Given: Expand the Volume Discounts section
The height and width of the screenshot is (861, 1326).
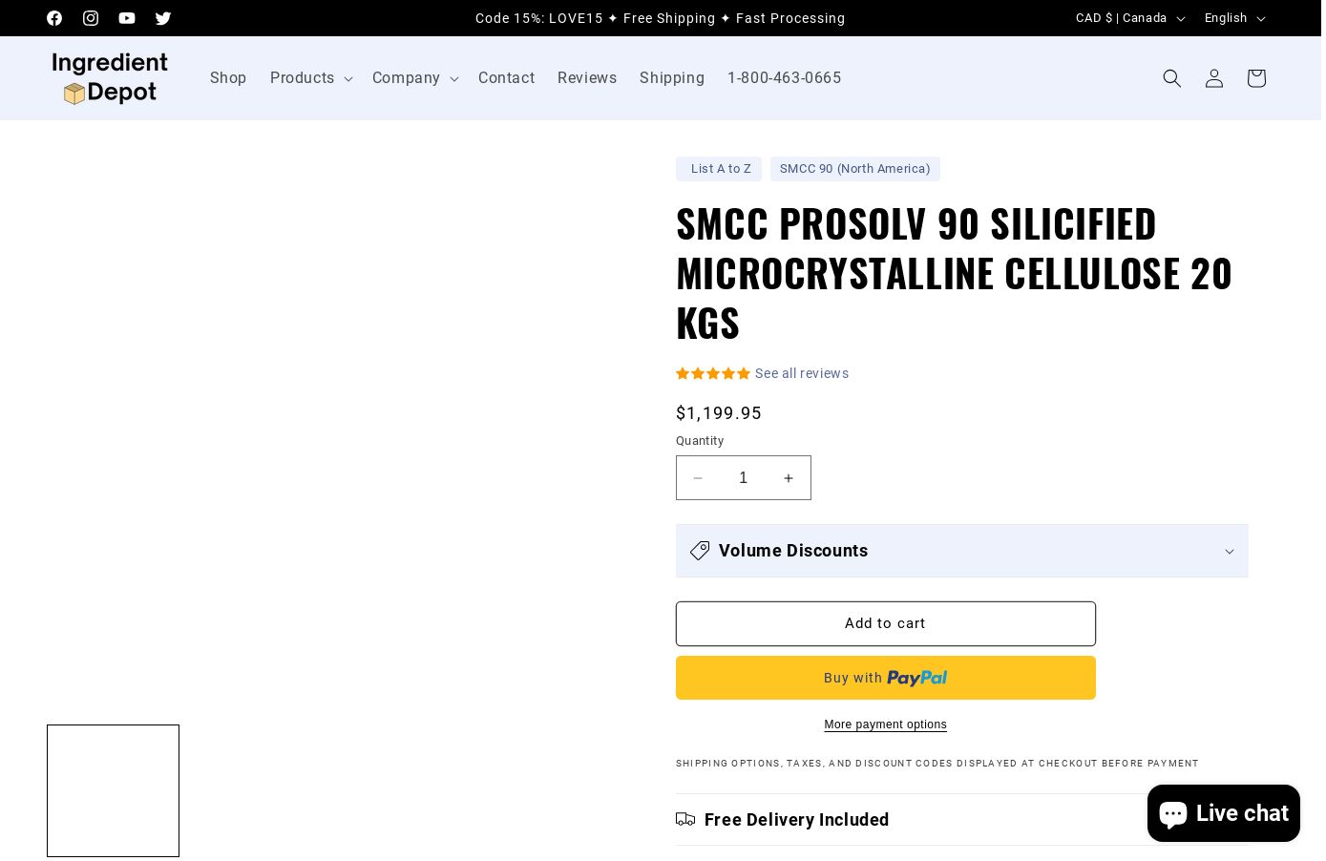Looking at the screenshot, I should (961, 551).
